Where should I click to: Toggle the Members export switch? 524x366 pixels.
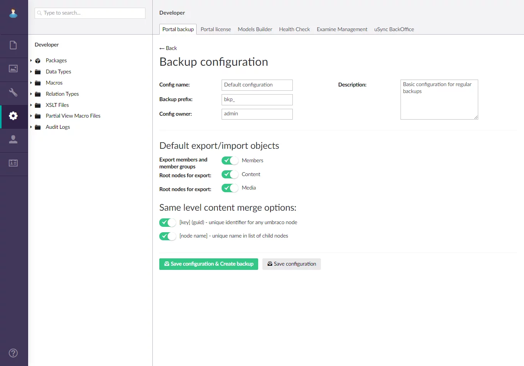pyautogui.click(x=230, y=161)
